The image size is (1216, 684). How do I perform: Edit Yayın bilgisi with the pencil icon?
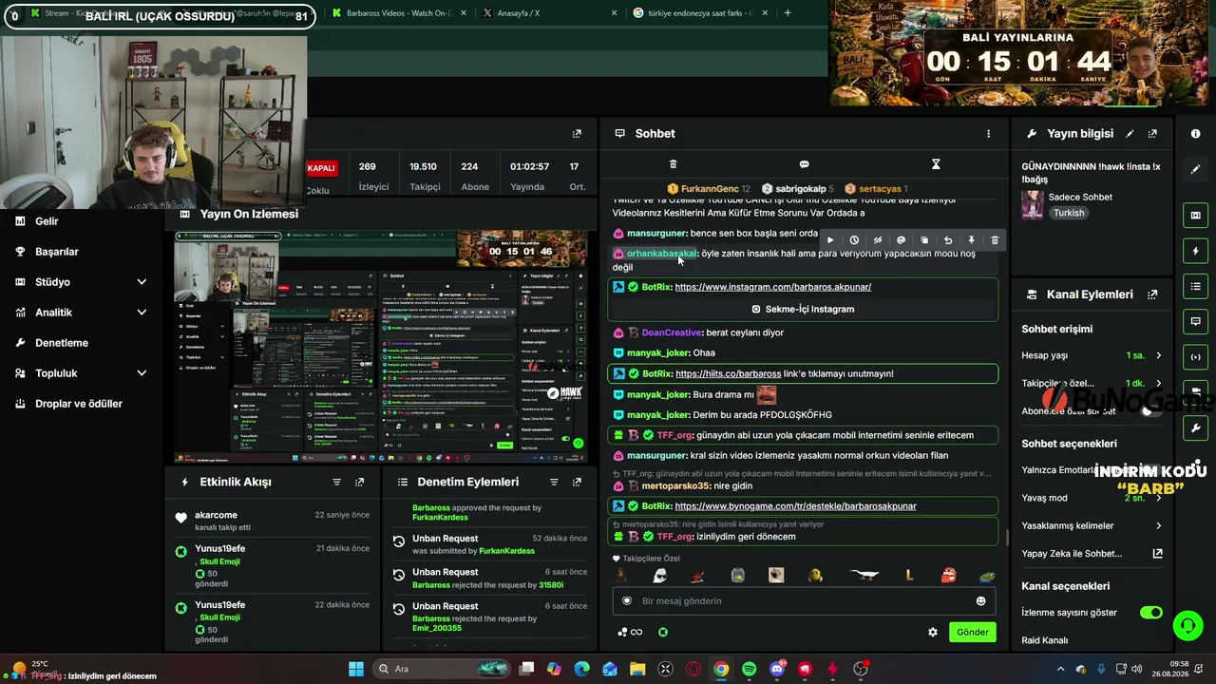tap(1130, 134)
